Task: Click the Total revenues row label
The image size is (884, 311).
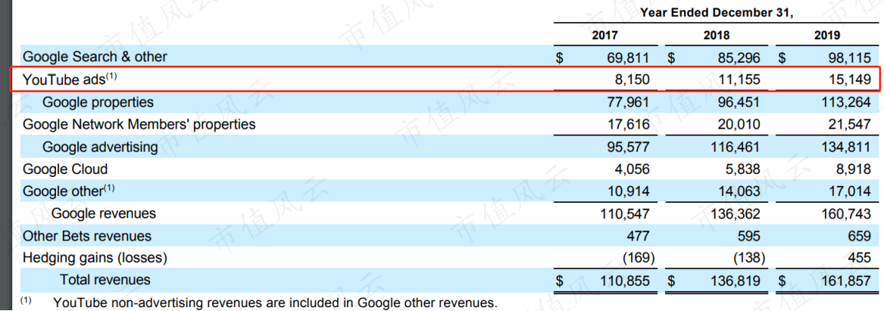Action: point(106,280)
